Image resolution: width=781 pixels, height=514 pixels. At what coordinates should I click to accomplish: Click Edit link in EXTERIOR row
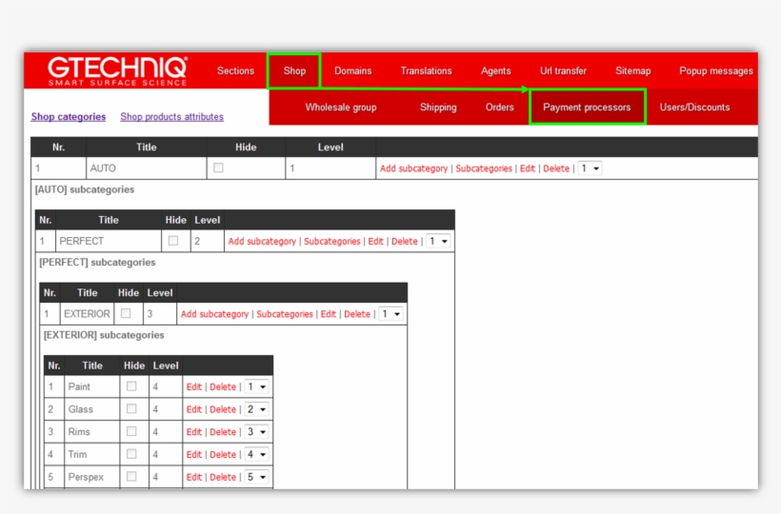pos(329,314)
